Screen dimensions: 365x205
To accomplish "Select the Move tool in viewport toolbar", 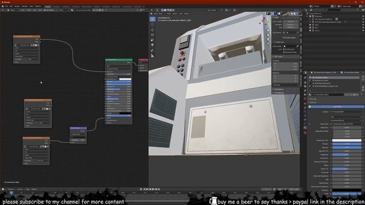I will pos(152,30).
